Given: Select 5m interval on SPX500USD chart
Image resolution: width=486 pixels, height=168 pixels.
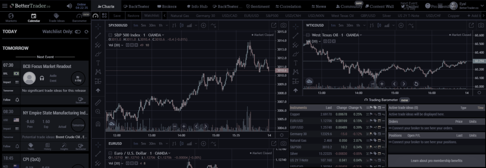Looking at the screenshot, I should click(x=144, y=25).
